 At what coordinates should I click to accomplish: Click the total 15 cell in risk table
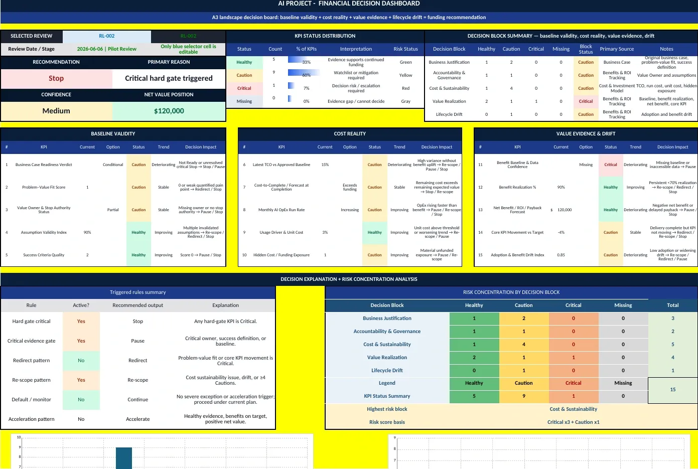coord(673,390)
